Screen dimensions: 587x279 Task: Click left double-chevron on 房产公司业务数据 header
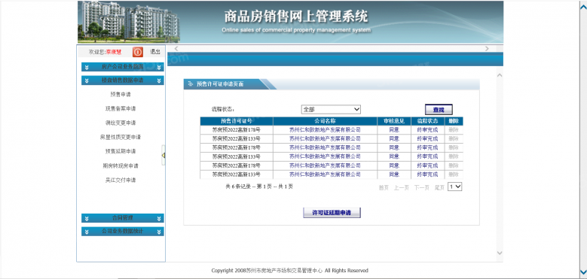point(87,67)
